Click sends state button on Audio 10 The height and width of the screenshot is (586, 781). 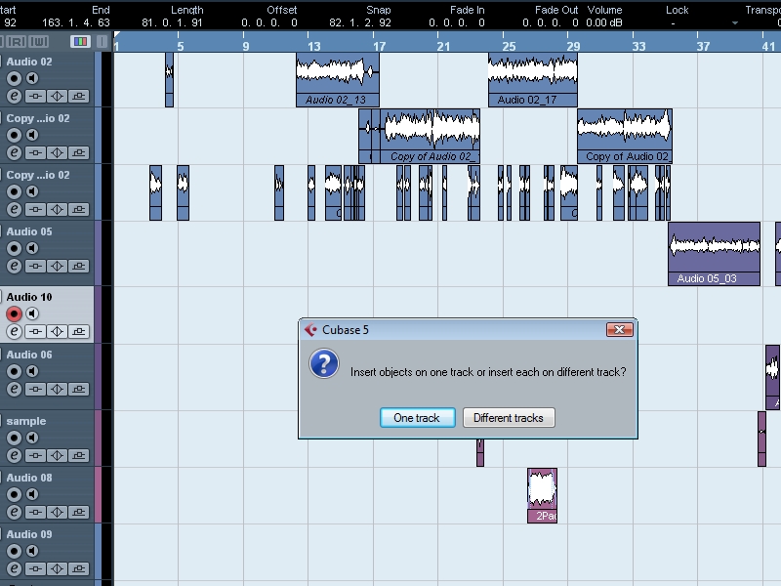tap(79, 331)
